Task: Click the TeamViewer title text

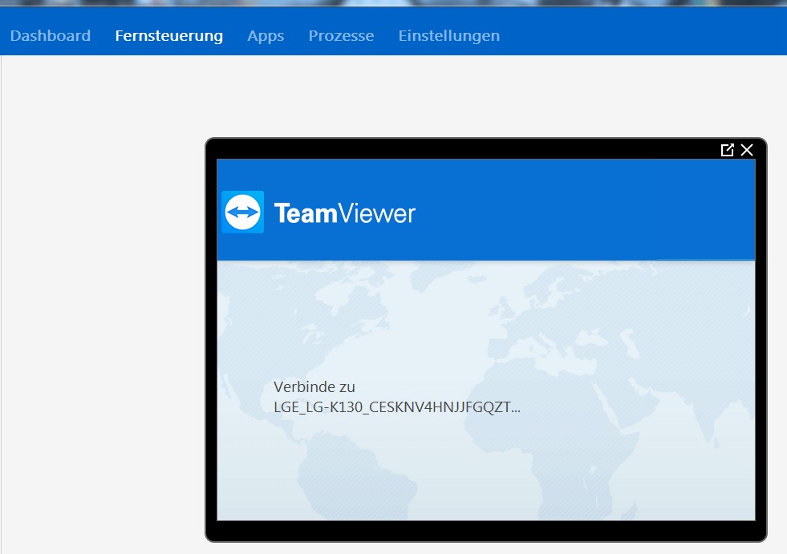Action: pos(345,213)
